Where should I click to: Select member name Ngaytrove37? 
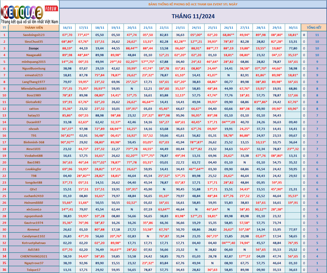(34, 263)
